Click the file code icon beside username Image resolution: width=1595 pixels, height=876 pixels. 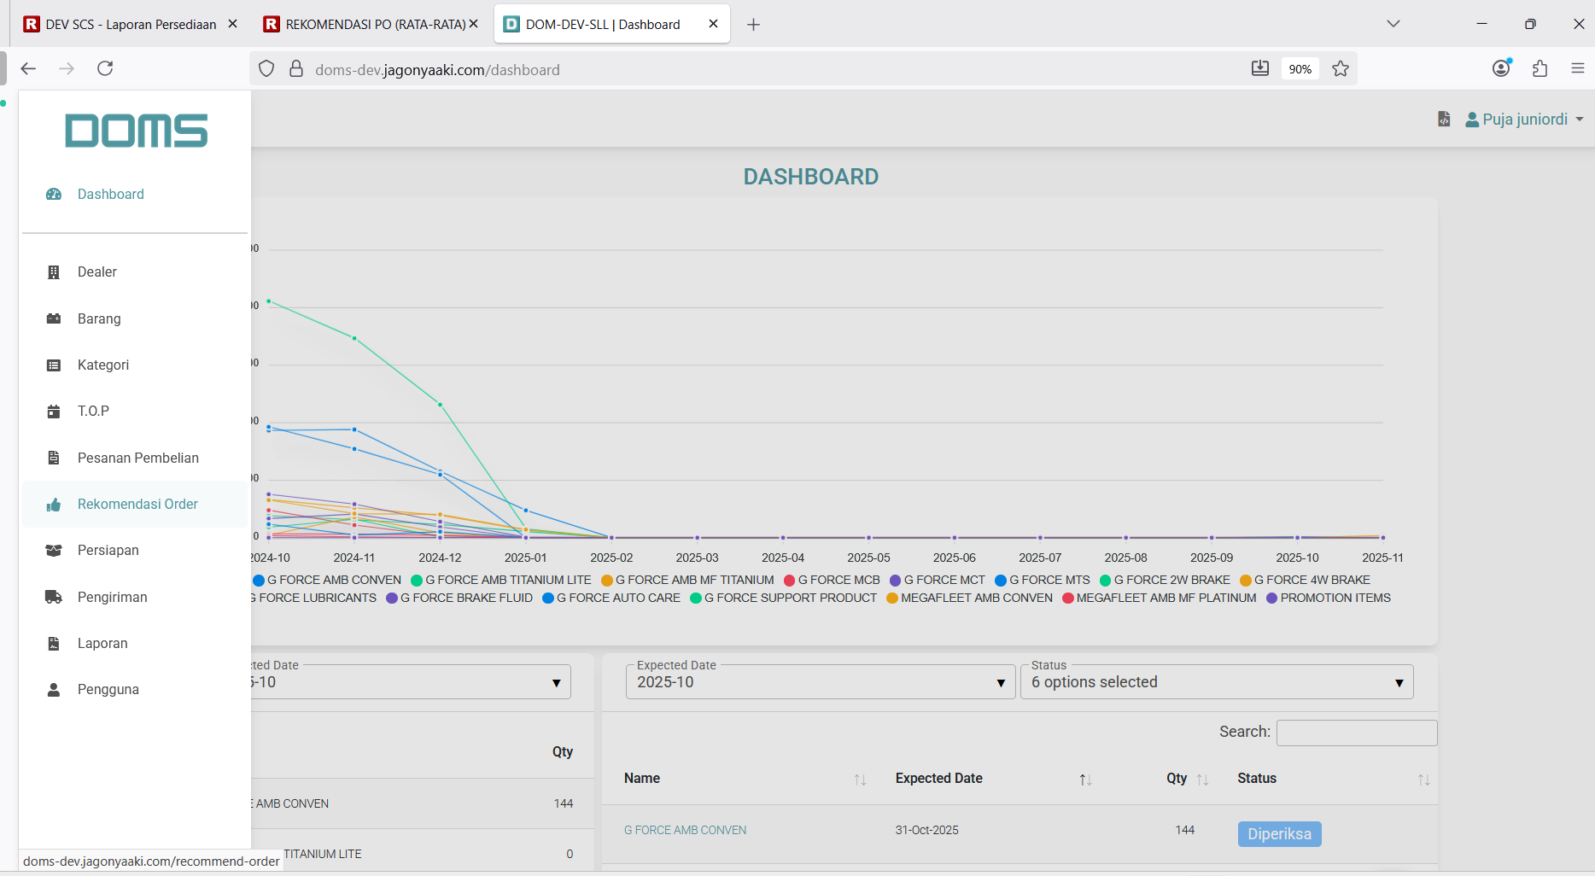(x=1443, y=120)
